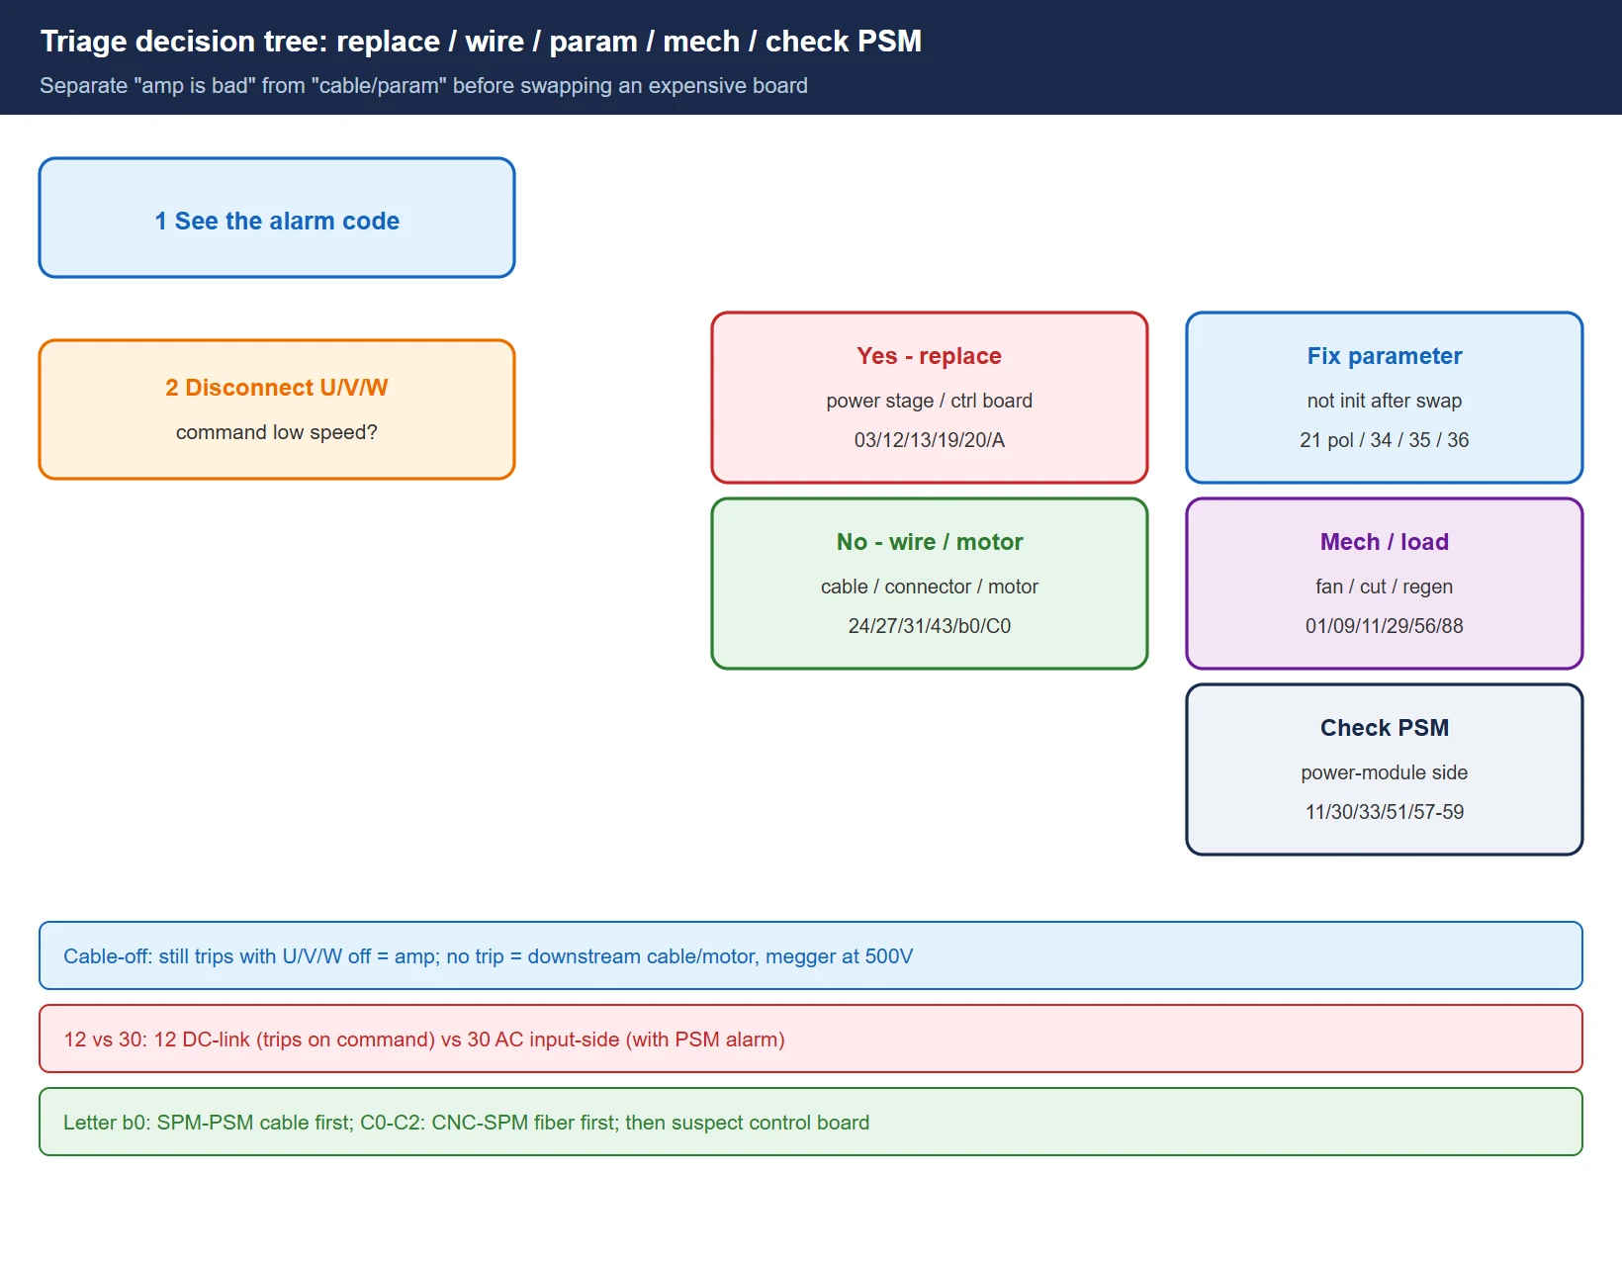This screenshot has width=1622, height=1266.
Task: Click 'fan / cut / regen' text
Action: [x=1385, y=587]
